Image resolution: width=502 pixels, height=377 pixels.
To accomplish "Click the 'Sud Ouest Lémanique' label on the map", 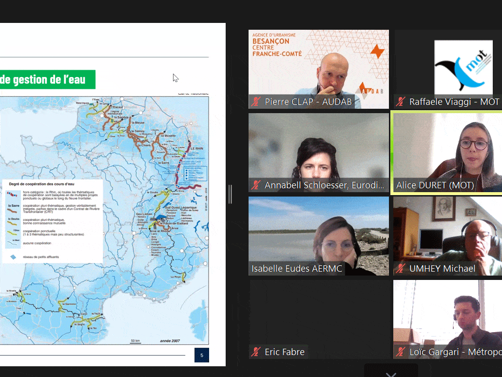I will (180, 208).
